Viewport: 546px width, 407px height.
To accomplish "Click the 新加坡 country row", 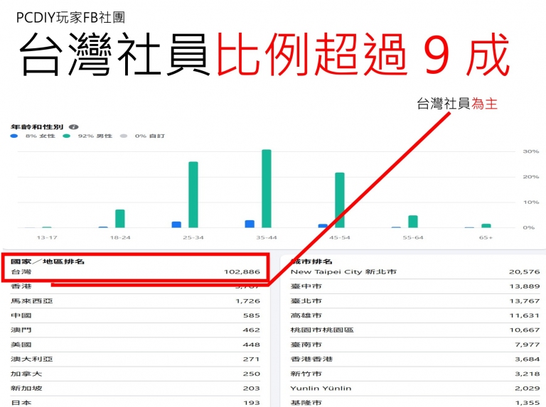I will point(135,389).
